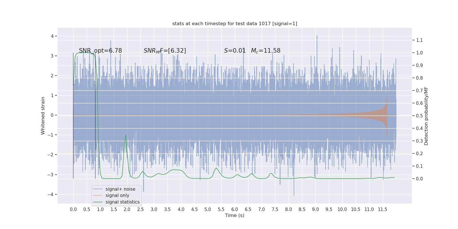Click the x-axis tick label 7.0
The image size is (458, 229).
(x=262, y=209)
